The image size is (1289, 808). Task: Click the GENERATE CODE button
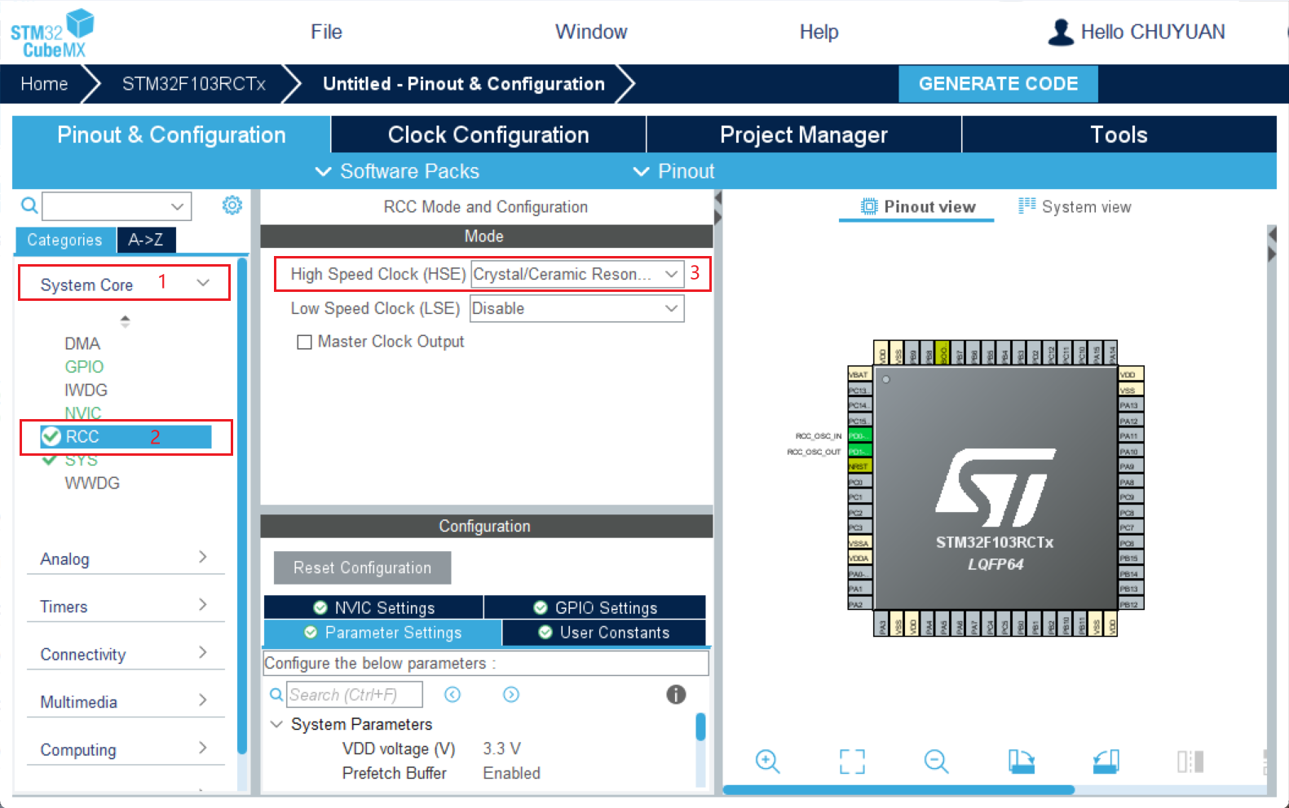pyautogui.click(x=998, y=84)
